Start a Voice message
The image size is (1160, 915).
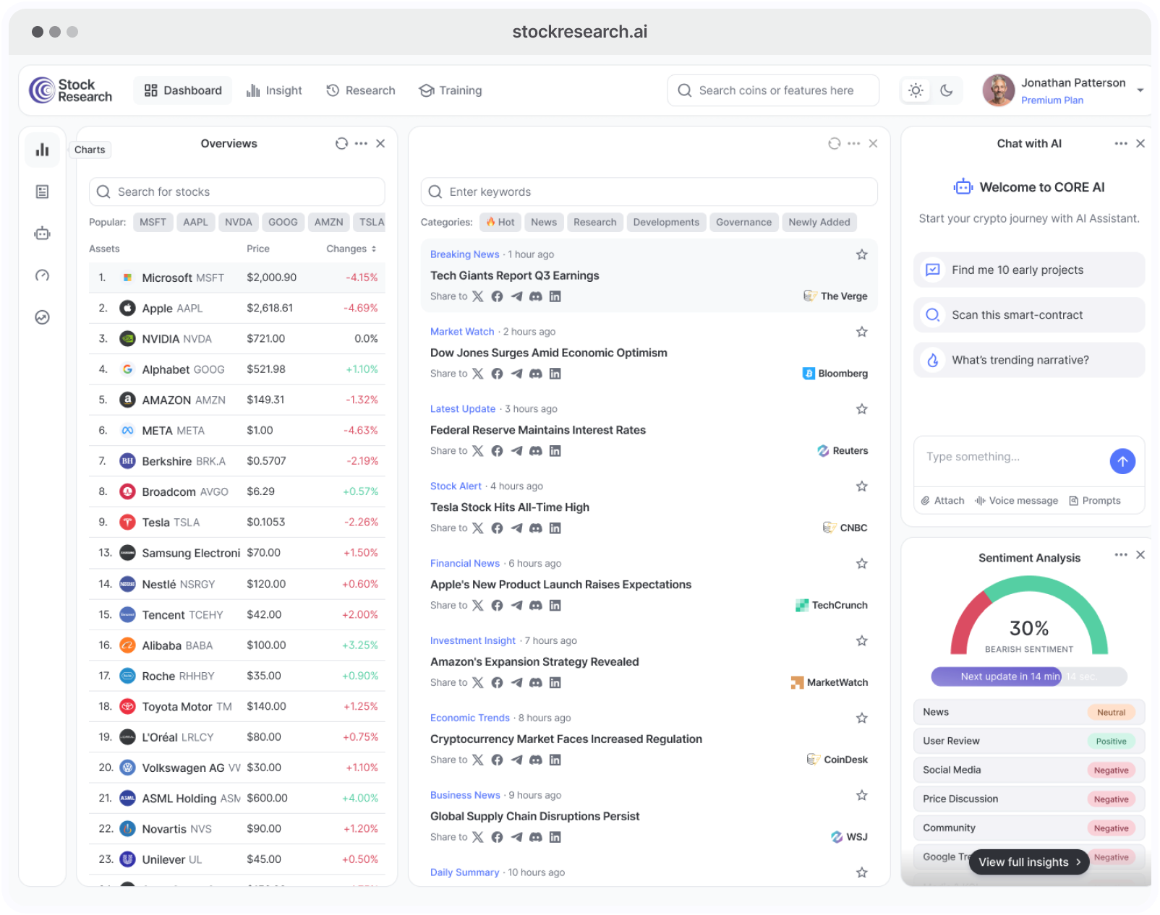click(1016, 501)
